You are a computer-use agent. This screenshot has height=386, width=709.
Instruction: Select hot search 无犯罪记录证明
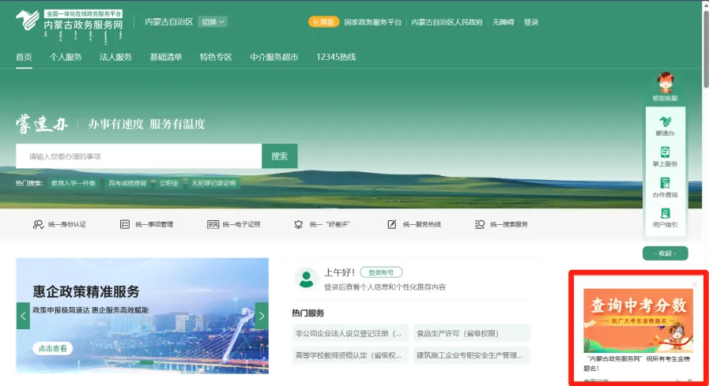pos(214,183)
